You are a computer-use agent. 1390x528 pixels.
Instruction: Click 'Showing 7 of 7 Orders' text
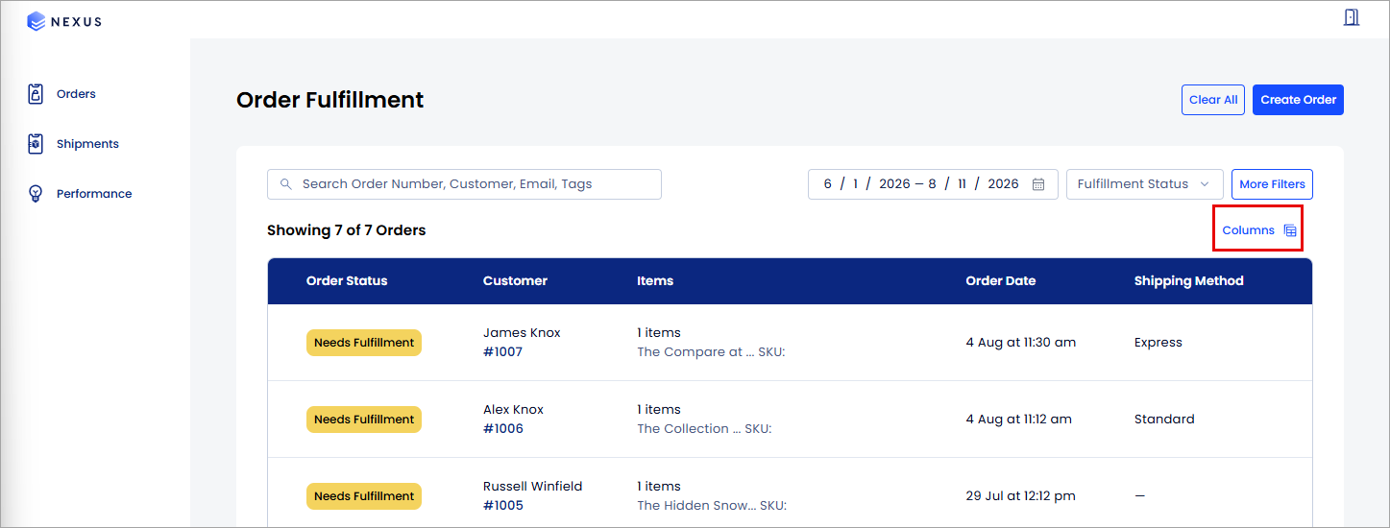(x=346, y=230)
